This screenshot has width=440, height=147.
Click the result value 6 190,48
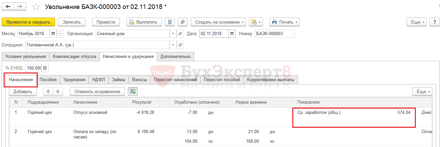(x=146, y=132)
